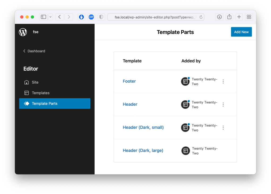Open the Footer template part link
271x194 pixels.
tap(129, 81)
